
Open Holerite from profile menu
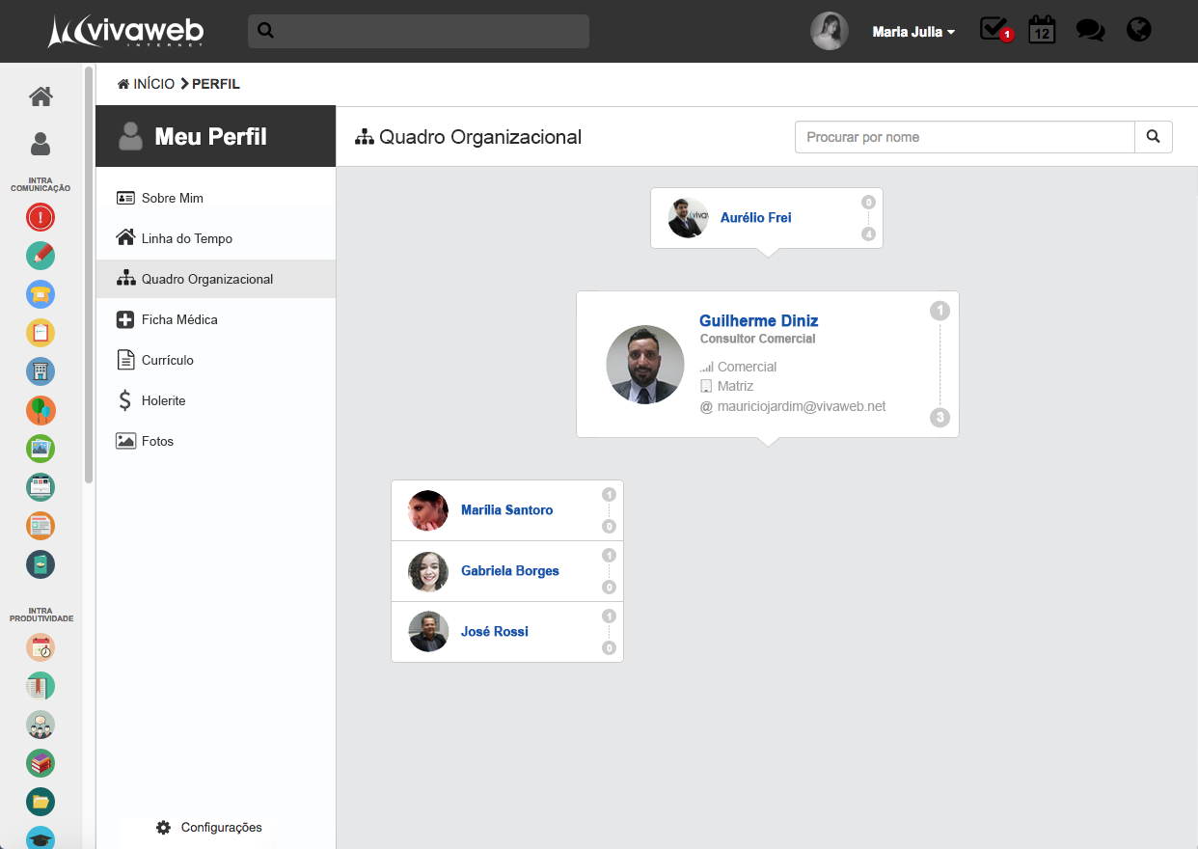click(x=163, y=400)
